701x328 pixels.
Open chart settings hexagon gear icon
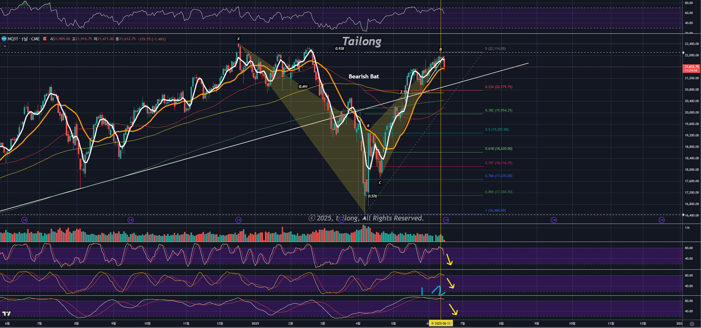pyautogui.click(x=692, y=324)
